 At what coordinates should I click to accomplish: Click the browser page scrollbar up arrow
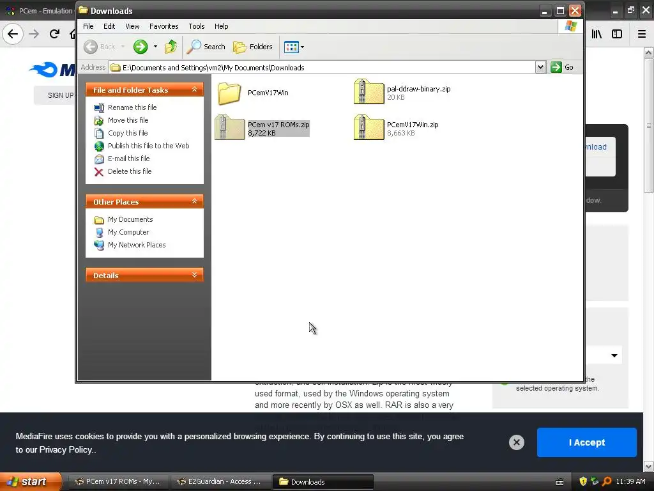648,53
